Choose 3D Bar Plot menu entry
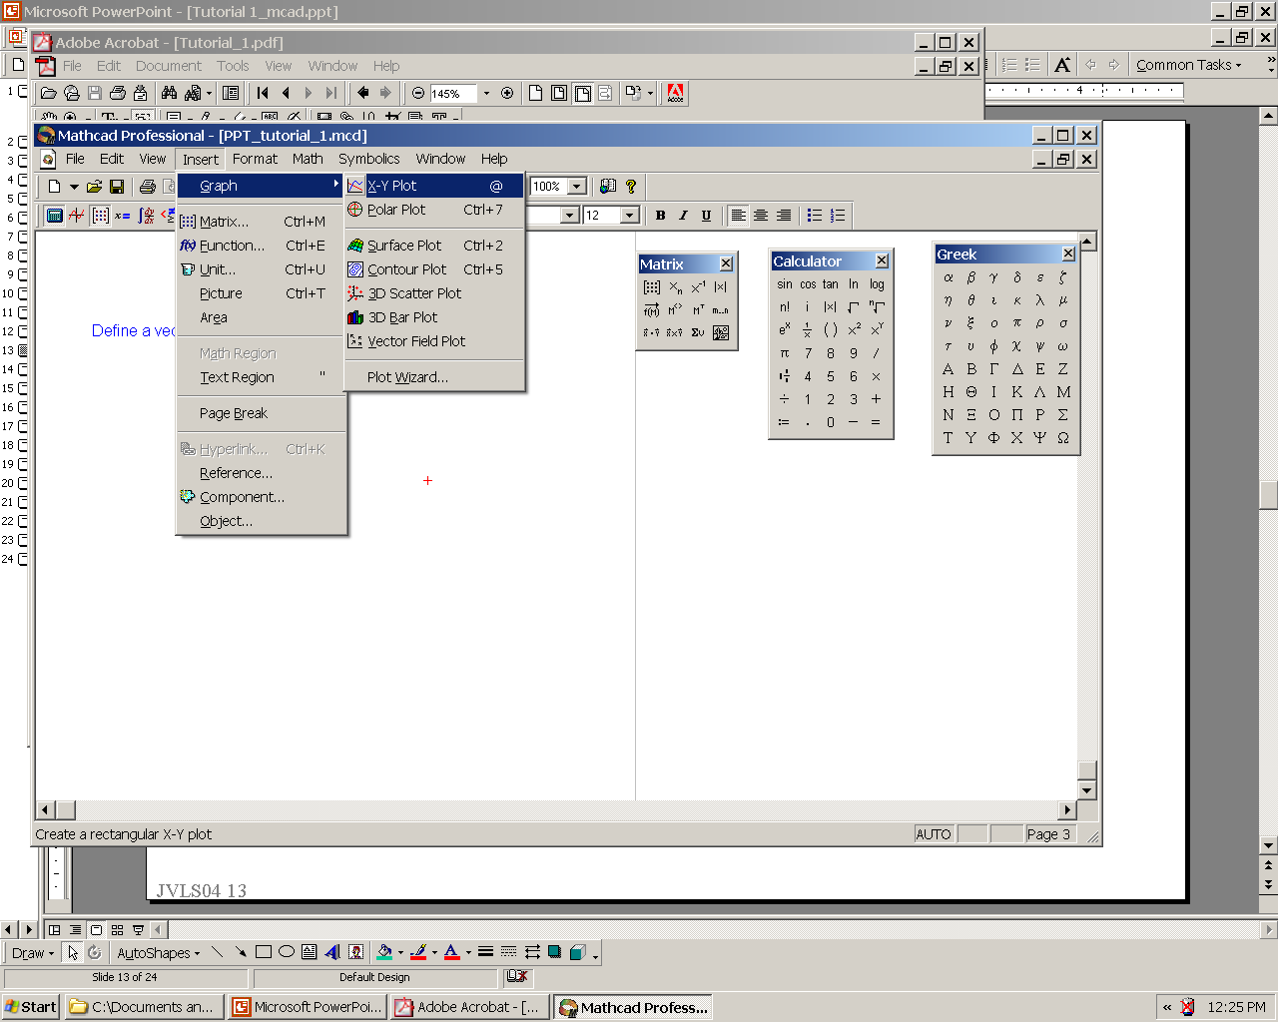1278x1022 pixels. coord(434,317)
